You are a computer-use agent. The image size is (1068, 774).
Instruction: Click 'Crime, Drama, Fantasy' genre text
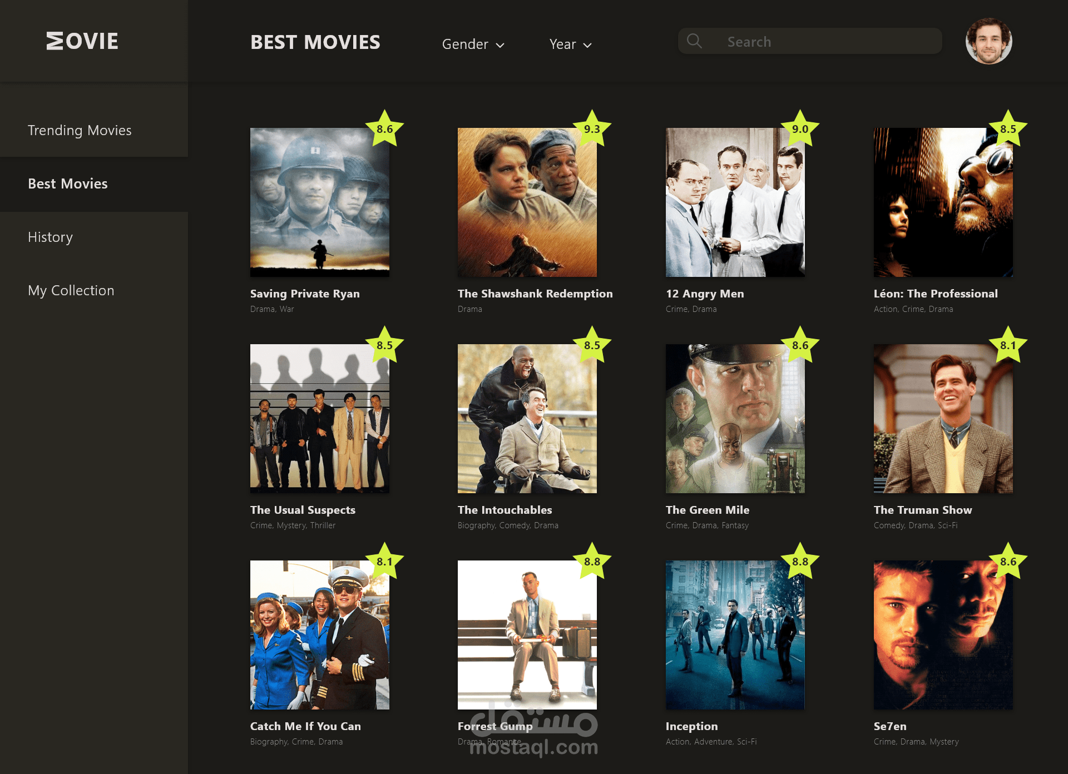707,525
